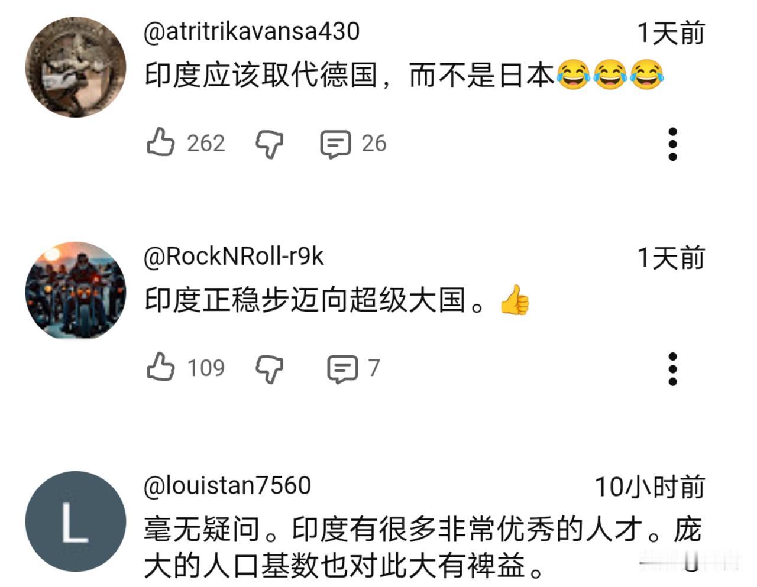Click the 109 like count
Image resolution: width=757 pixels, height=587 pixels.
pos(206,368)
